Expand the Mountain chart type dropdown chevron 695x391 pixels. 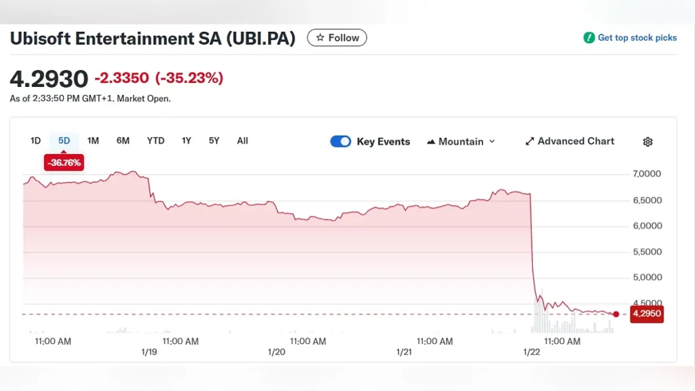click(492, 142)
